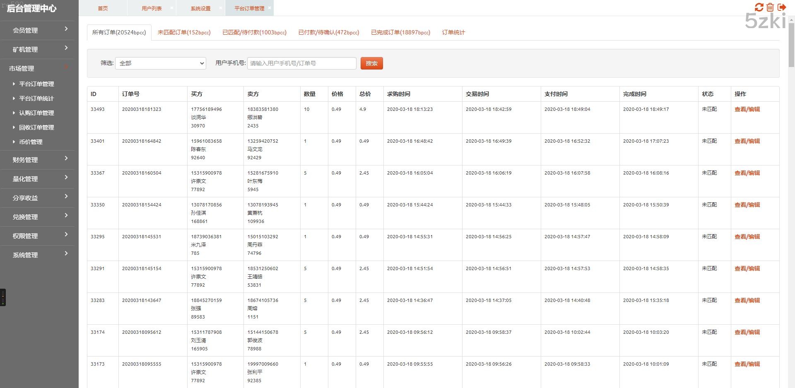
Task: Close the 系统设置 tab
Action: coord(221,8)
